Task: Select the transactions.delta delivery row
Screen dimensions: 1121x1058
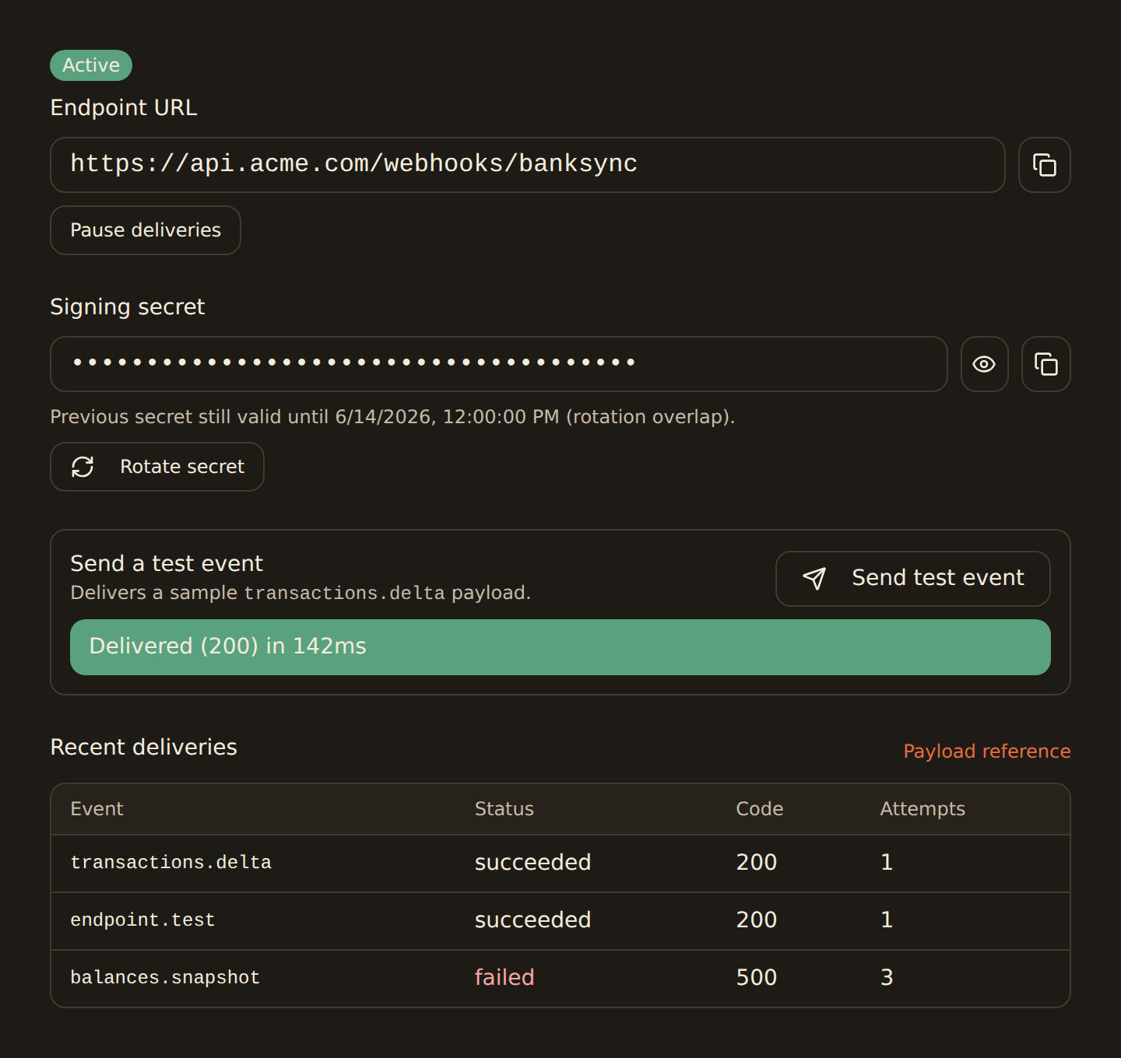Action: pos(560,864)
